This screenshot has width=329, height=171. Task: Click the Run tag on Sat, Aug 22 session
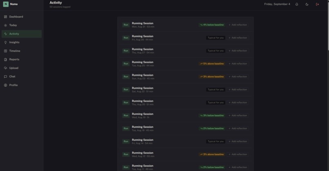(x=126, y=90)
